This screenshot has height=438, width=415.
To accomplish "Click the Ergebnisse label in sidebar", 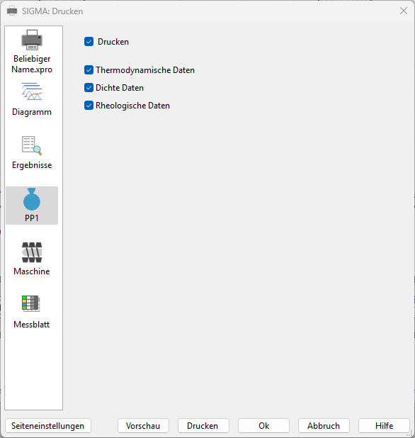I will click(32, 165).
